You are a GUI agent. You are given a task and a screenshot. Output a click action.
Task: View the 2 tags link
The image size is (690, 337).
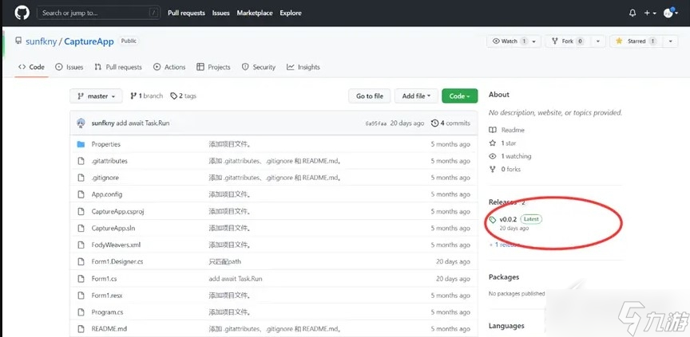183,96
